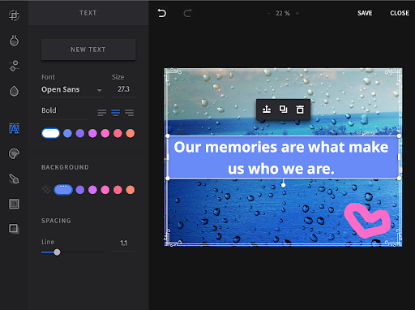415x310 pixels.
Task: Open the Frames tool
Action: 14,204
